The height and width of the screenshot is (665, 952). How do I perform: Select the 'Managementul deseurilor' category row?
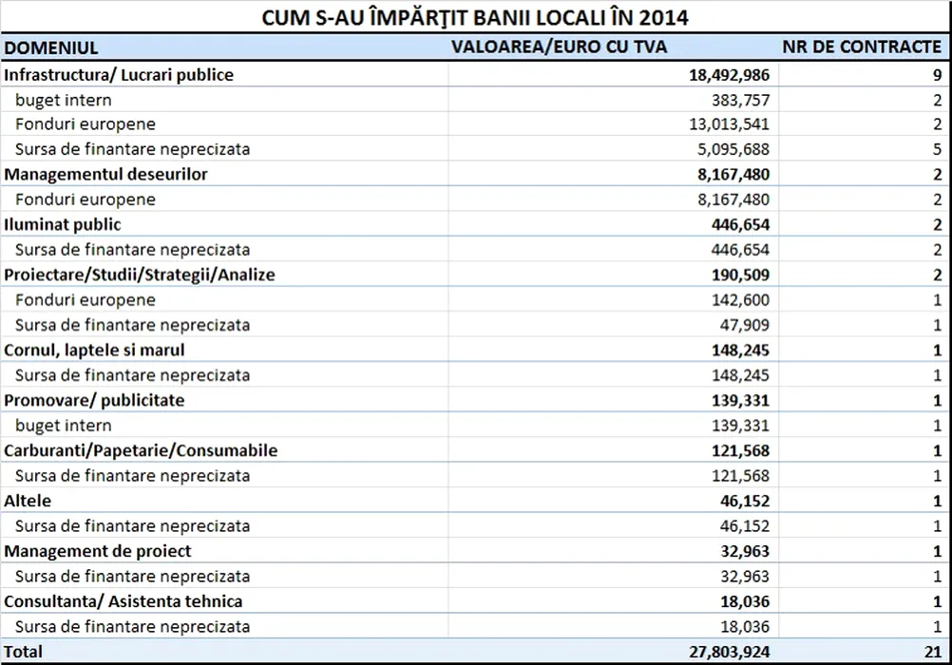click(x=105, y=174)
